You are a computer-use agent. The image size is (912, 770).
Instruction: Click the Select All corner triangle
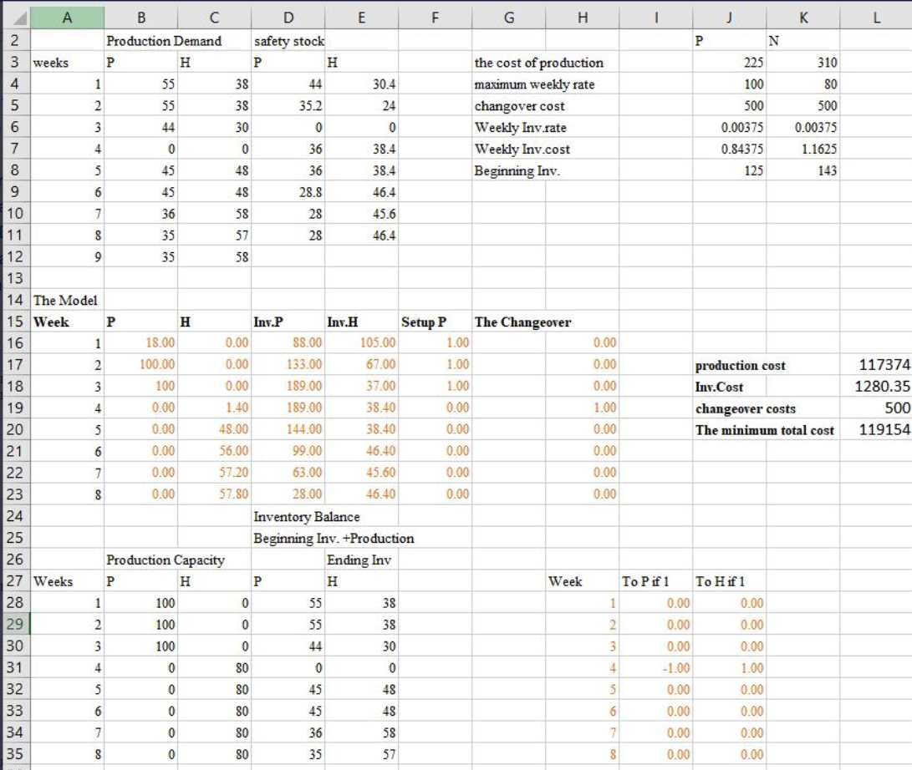tap(19, 18)
